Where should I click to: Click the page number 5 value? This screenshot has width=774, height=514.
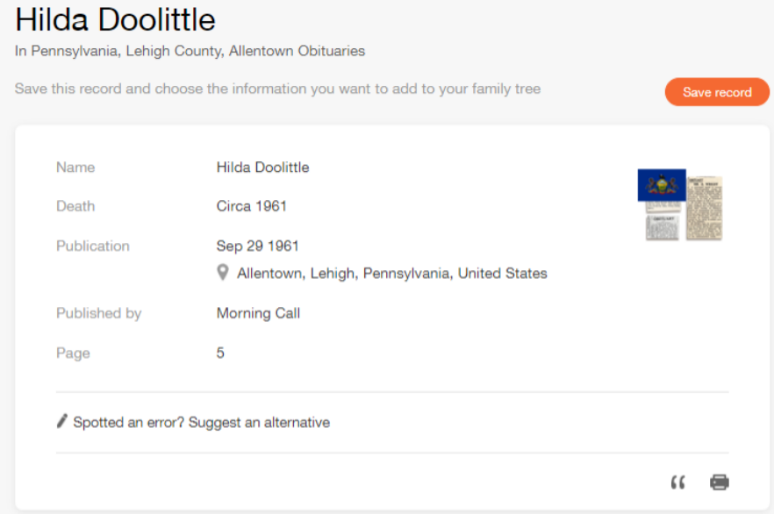pyautogui.click(x=220, y=353)
